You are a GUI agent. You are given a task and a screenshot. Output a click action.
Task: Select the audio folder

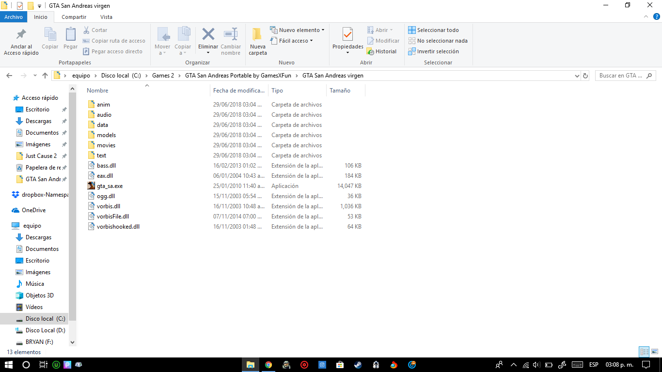[x=104, y=115]
